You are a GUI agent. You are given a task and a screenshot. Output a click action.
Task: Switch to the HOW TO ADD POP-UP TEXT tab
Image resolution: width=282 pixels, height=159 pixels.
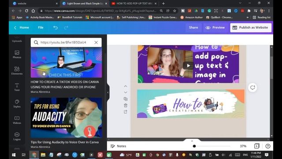click(134, 4)
